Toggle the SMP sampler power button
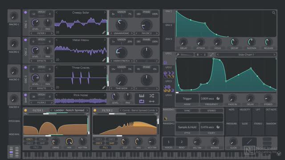This screenshot has height=160, width=285. click(x=25, y=95)
